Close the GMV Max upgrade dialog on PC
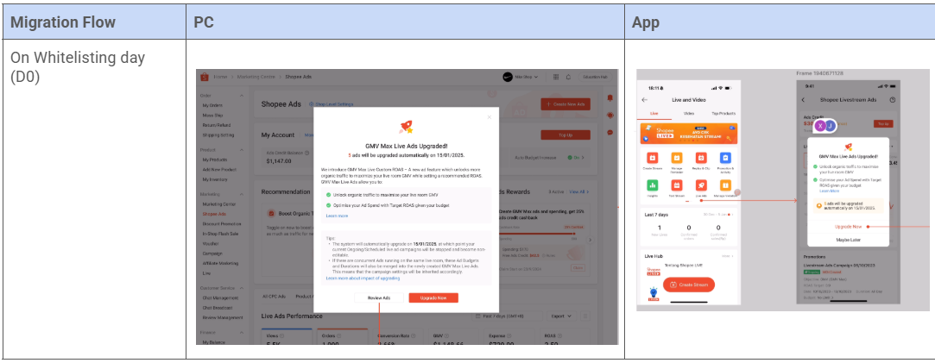Viewport: 935px width, 363px height. (490, 117)
